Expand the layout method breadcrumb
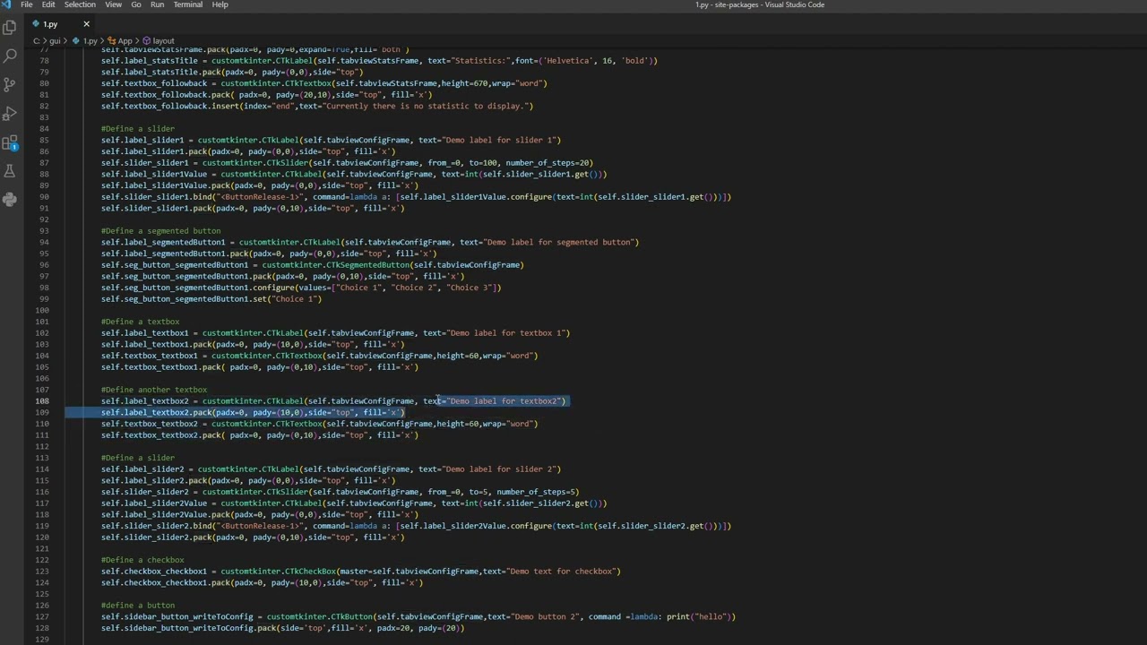 pos(163,41)
